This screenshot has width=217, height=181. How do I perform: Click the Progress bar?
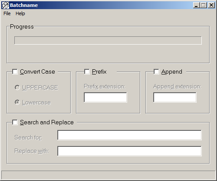tap(108, 40)
